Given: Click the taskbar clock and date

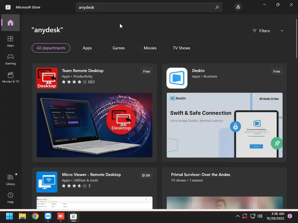Looking at the screenshot, I should point(275,216).
